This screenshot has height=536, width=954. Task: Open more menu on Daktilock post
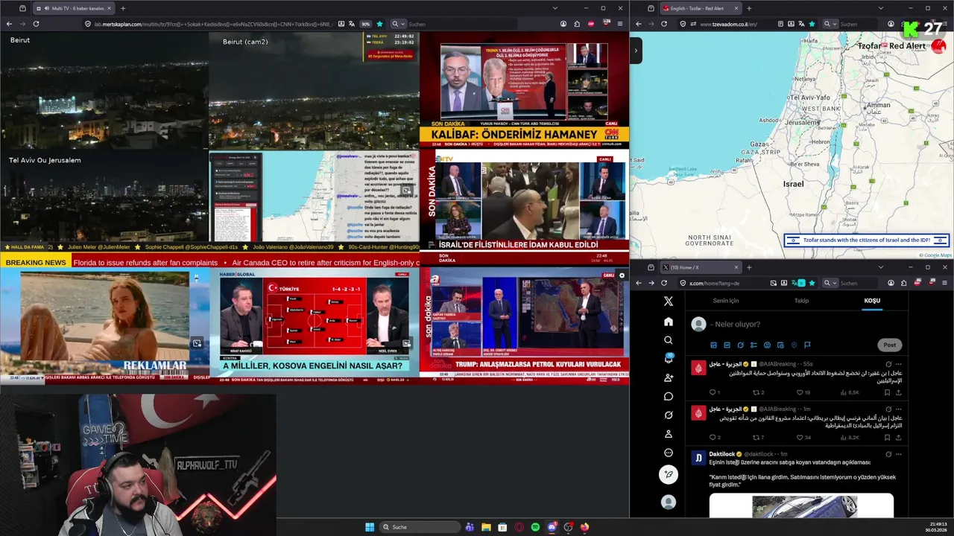[899, 453]
